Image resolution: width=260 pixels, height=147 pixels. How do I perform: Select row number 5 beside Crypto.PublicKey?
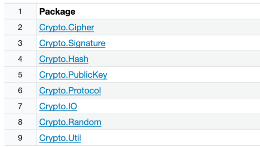click(x=20, y=75)
